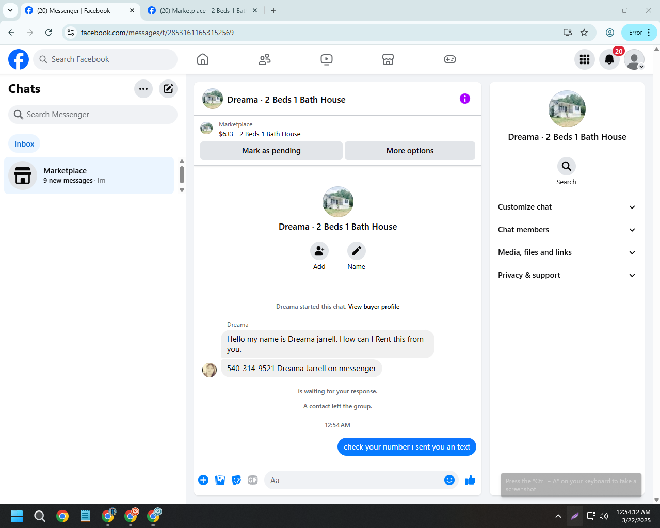Open the Facebook menu grid icon
This screenshot has width=660, height=528.
tap(585, 59)
